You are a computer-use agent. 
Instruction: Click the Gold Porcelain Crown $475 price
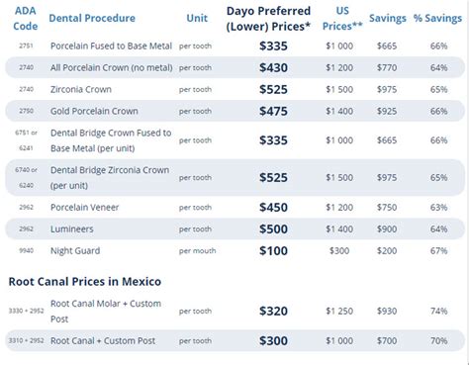tap(273, 111)
